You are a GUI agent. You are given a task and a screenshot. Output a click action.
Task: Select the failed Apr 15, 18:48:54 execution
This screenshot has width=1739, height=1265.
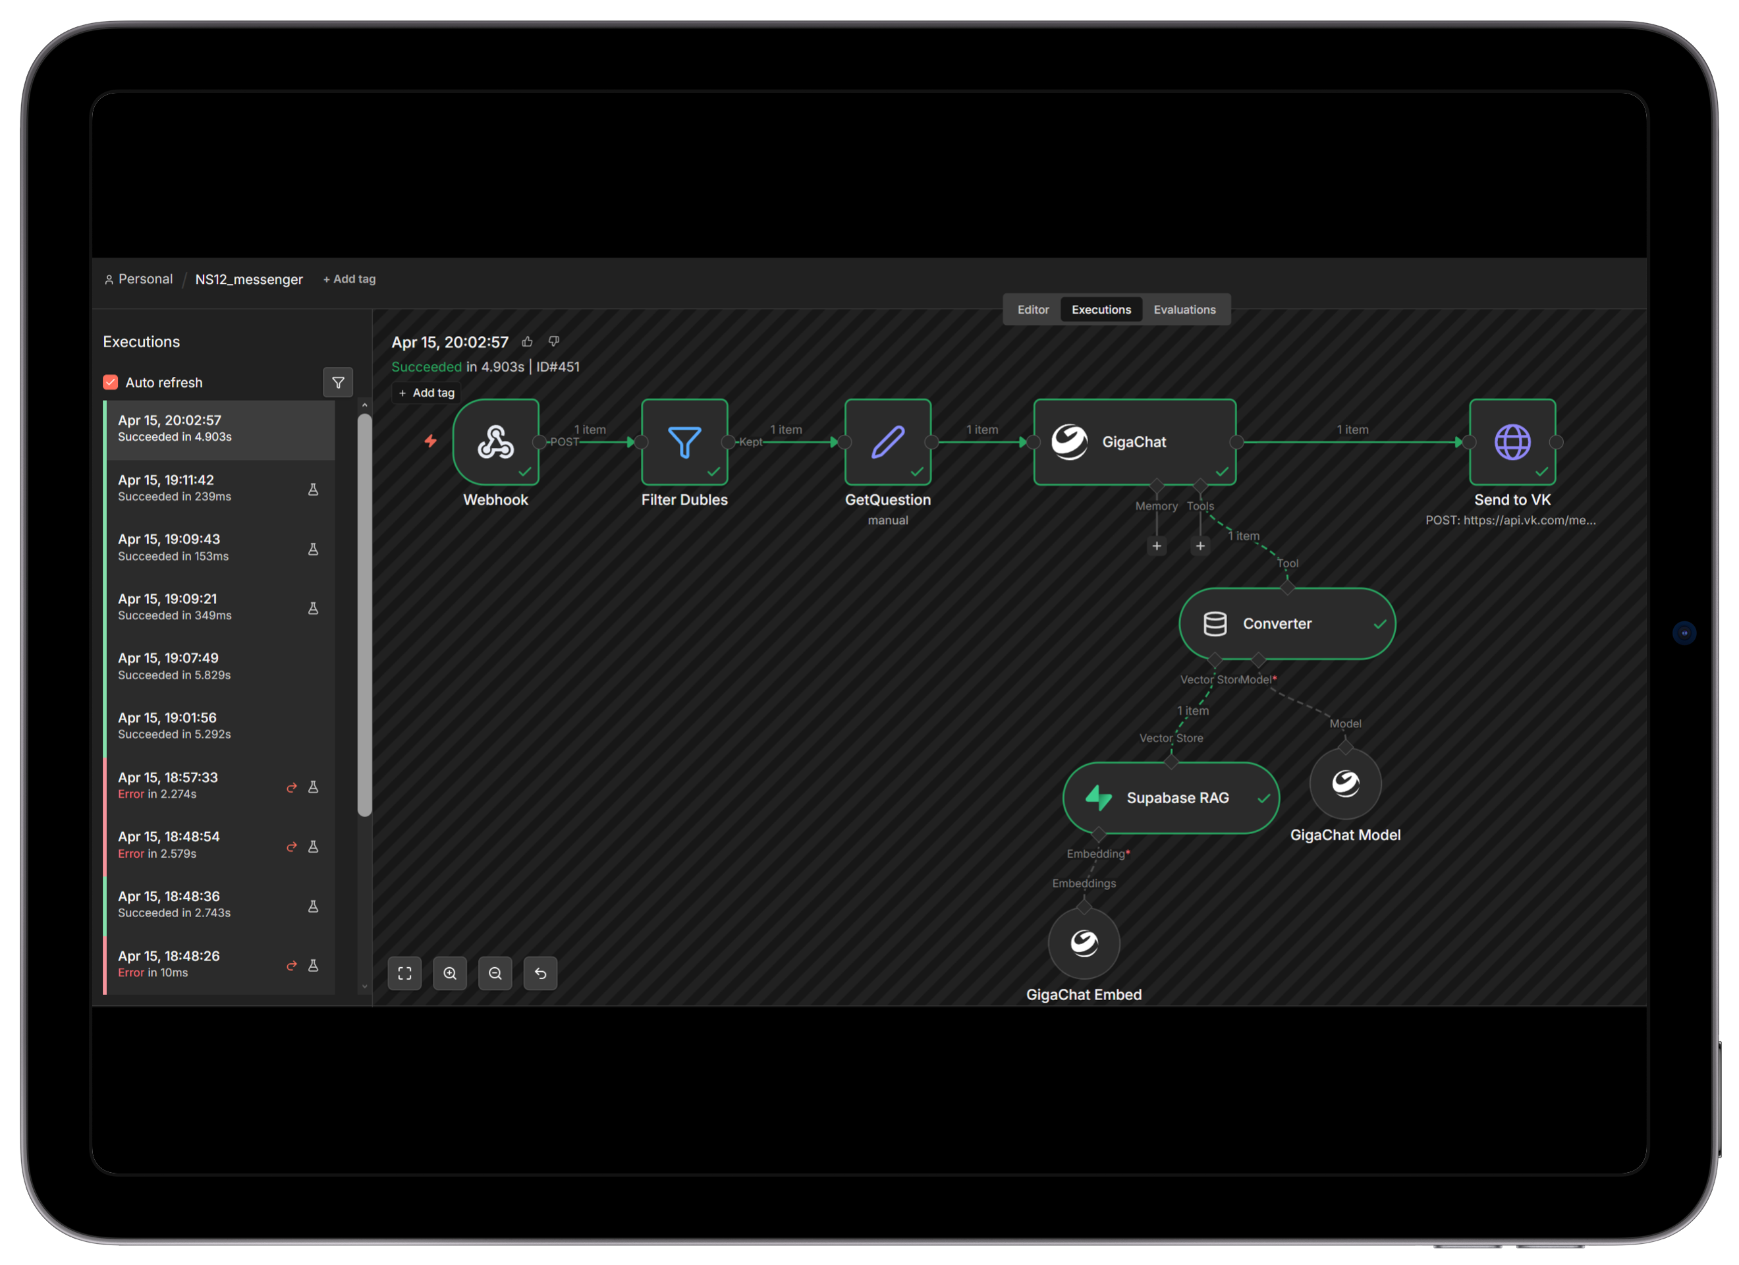pos(219,845)
